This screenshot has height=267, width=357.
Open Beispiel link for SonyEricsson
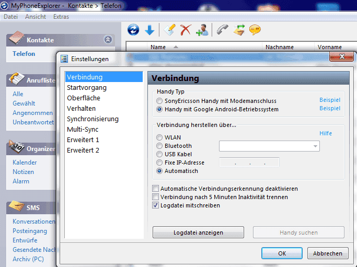pos(330,100)
